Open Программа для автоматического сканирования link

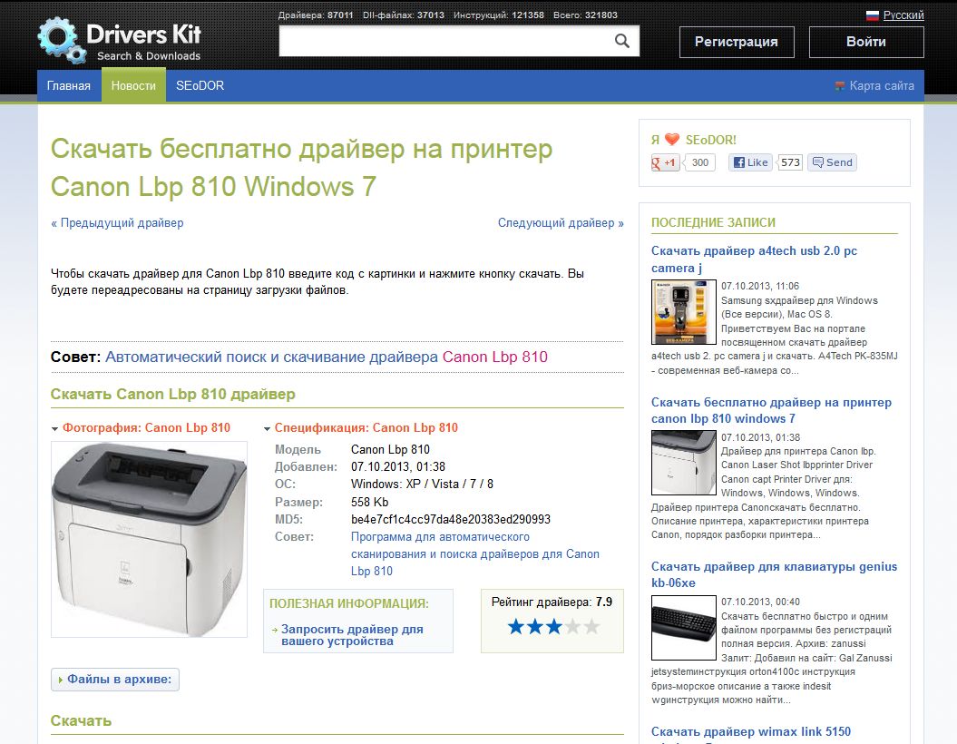(x=474, y=554)
